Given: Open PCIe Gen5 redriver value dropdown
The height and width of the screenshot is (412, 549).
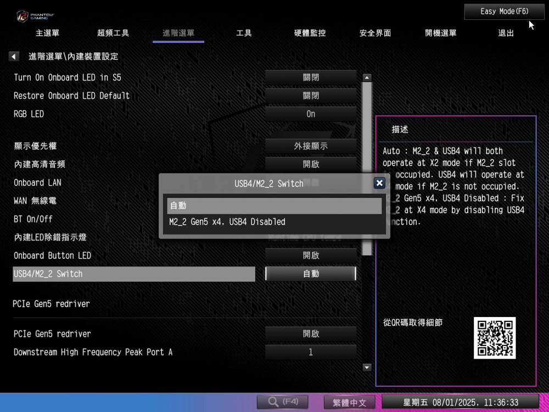Looking at the screenshot, I should (x=311, y=334).
